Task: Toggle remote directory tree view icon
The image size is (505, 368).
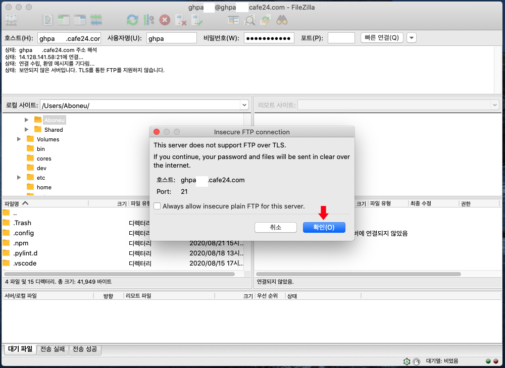Action: tap(80, 20)
